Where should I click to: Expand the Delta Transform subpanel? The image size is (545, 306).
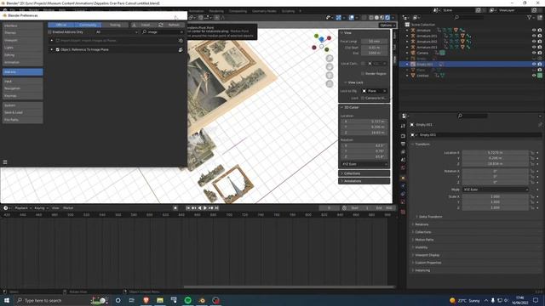tap(430, 217)
